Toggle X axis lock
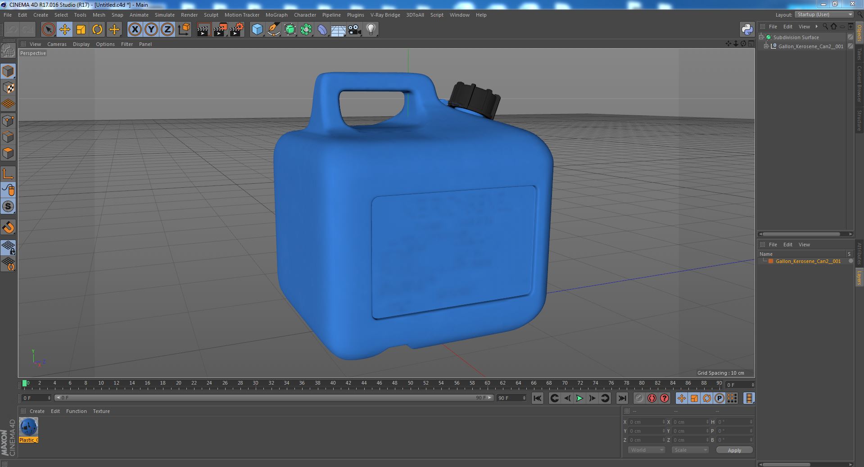Image resolution: width=864 pixels, height=467 pixels. [x=135, y=30]
